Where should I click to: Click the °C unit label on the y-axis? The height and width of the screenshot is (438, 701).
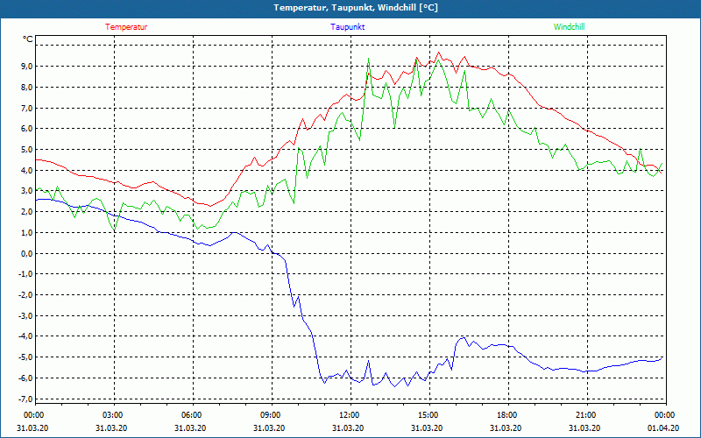click(x=28, y=39)
